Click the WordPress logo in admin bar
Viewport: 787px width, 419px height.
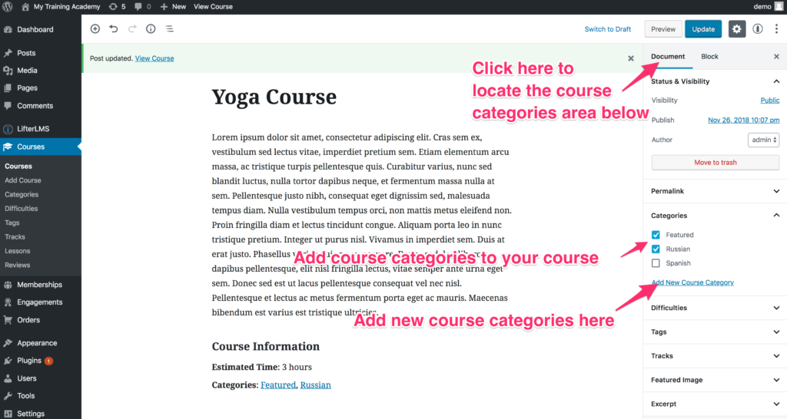pos(9,6)
